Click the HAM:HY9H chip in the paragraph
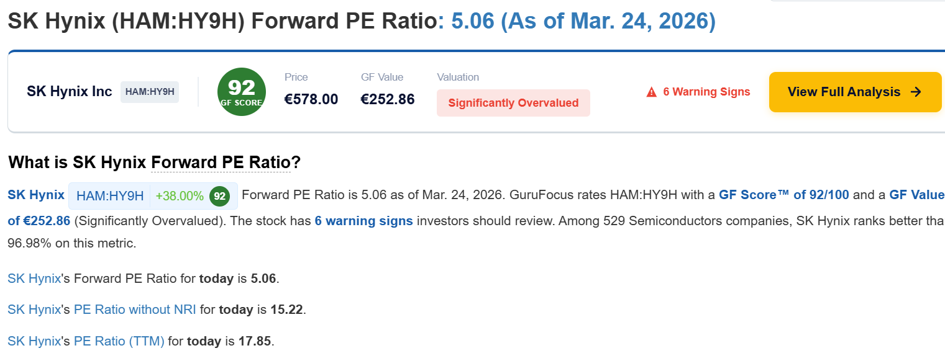This screenshot has height=361, width=945. (110, 196)
